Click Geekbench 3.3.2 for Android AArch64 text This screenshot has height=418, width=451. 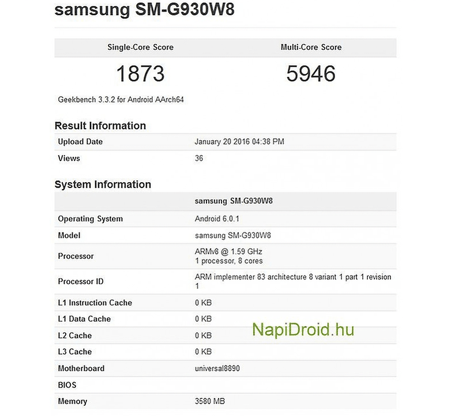(121, 100)
